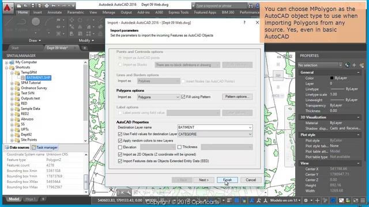Switch to the Start file tab
Screen dimensions: 369x207
click(15, 48)
